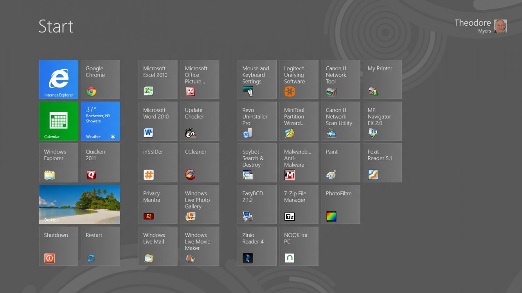Launch Logitech Unifying Software
The height and width of the screenshot is (293, 522).
coord(299,79)
